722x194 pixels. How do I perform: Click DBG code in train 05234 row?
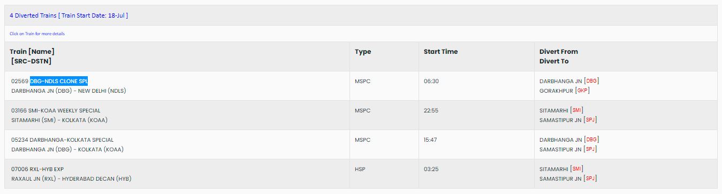pos(591,140)
